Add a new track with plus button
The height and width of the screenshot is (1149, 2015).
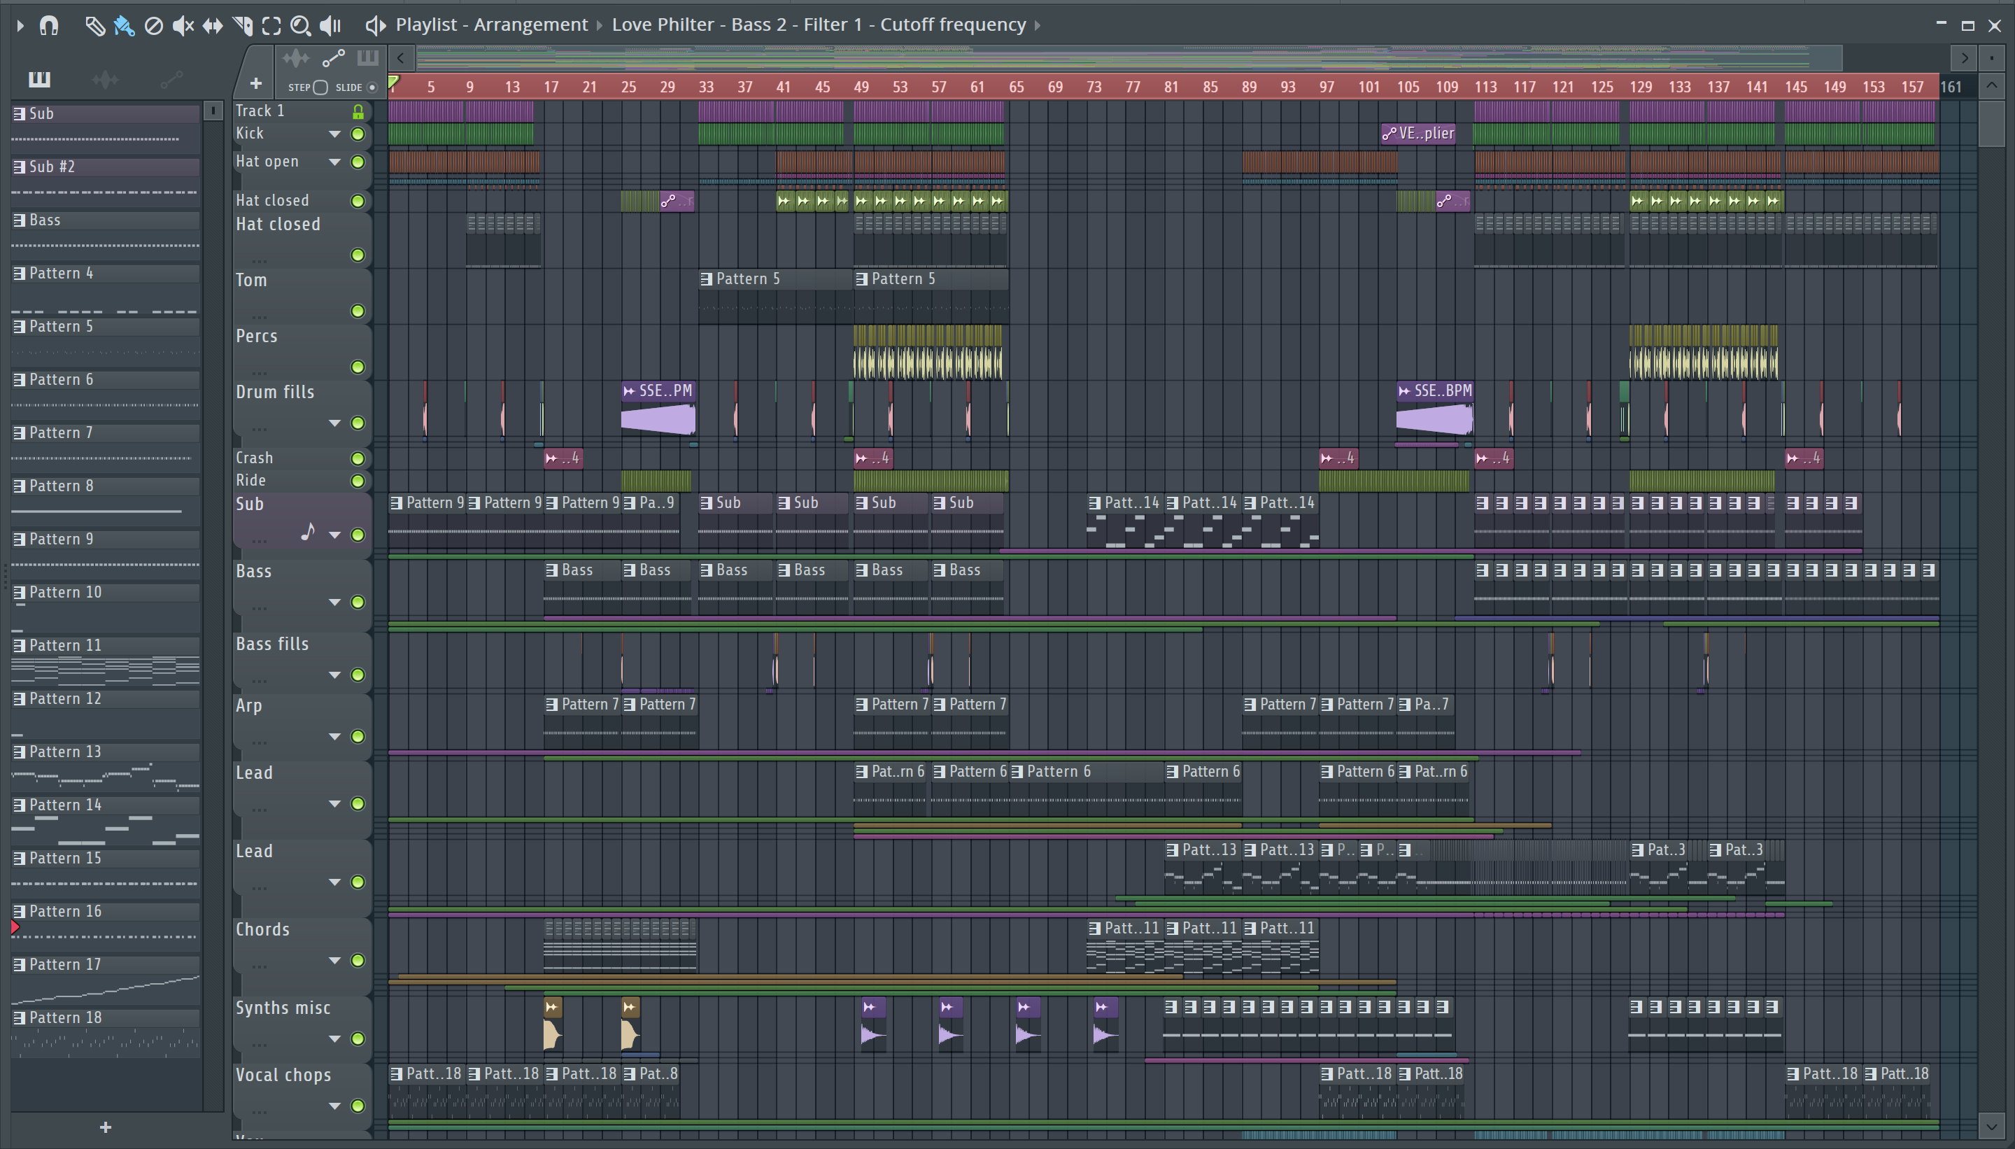pos(255,84)
